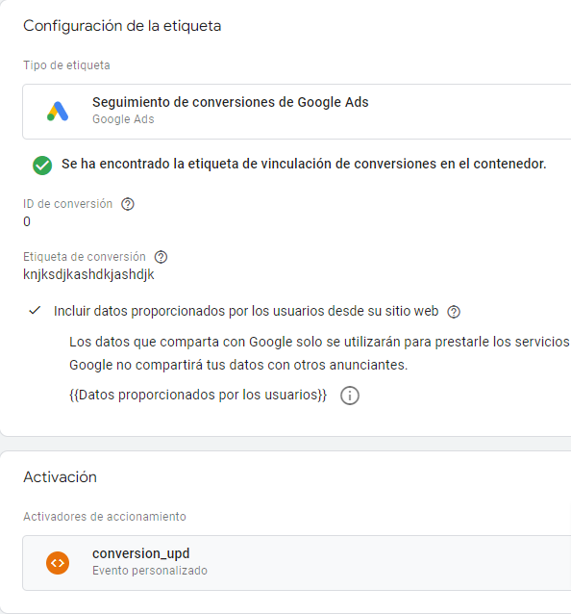Click Activadores de accionamiento label
Screen dimensions: 571x614
coord(105,517)
